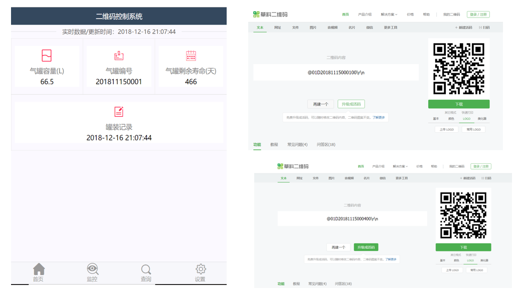Open the 图片 tab on the 000100 page
Screen dimensions: 520x292
pos(313,28)
